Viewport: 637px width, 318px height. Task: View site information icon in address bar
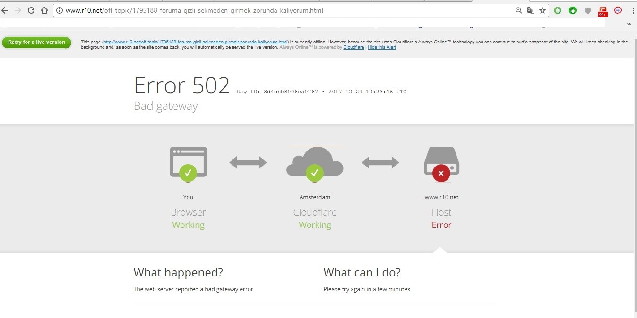pos(60,10)
